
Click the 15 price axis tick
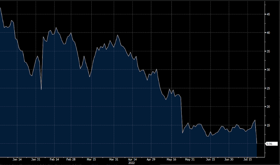[268, 125]
